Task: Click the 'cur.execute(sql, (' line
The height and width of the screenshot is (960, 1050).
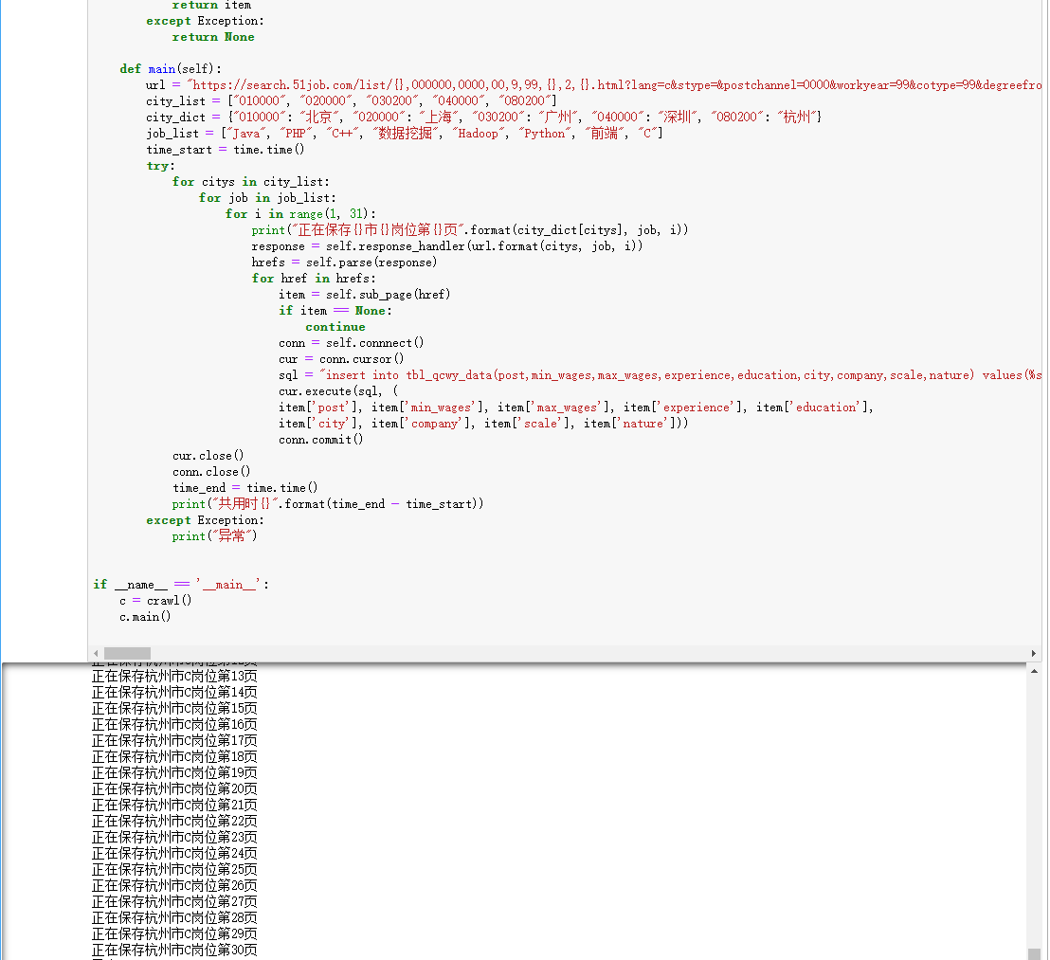Action: [337, 391]
